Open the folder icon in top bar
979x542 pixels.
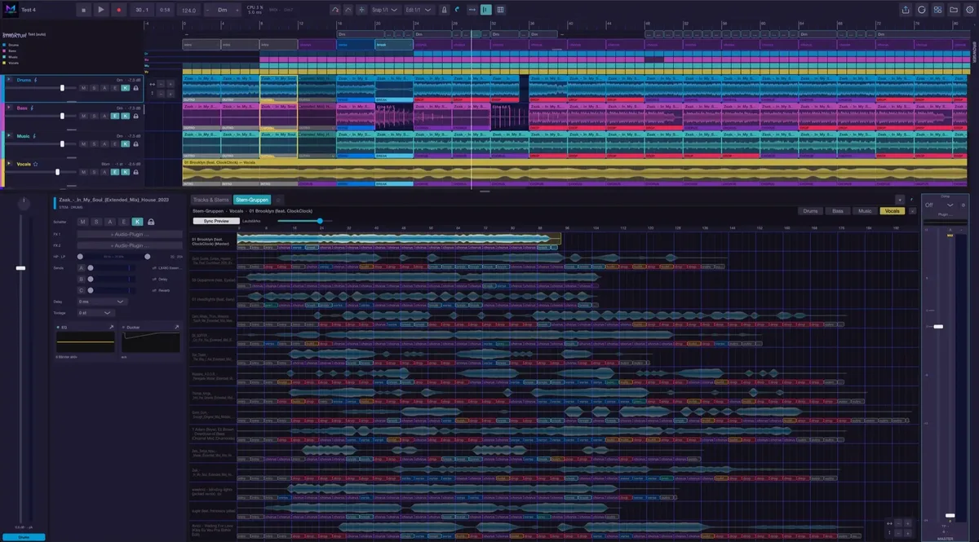953,10
